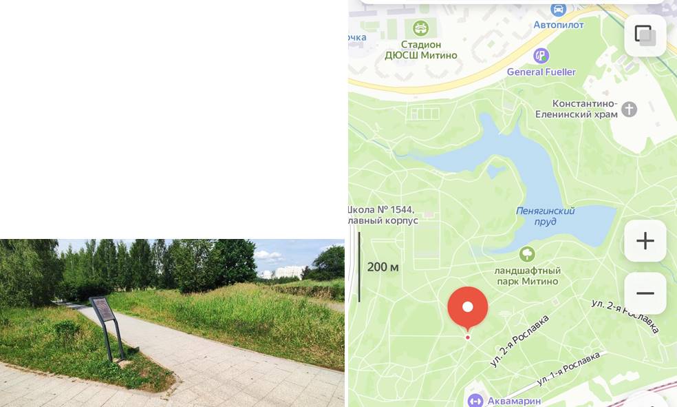
Task: Zoom in with the plus button
Action: pos(645,240)
